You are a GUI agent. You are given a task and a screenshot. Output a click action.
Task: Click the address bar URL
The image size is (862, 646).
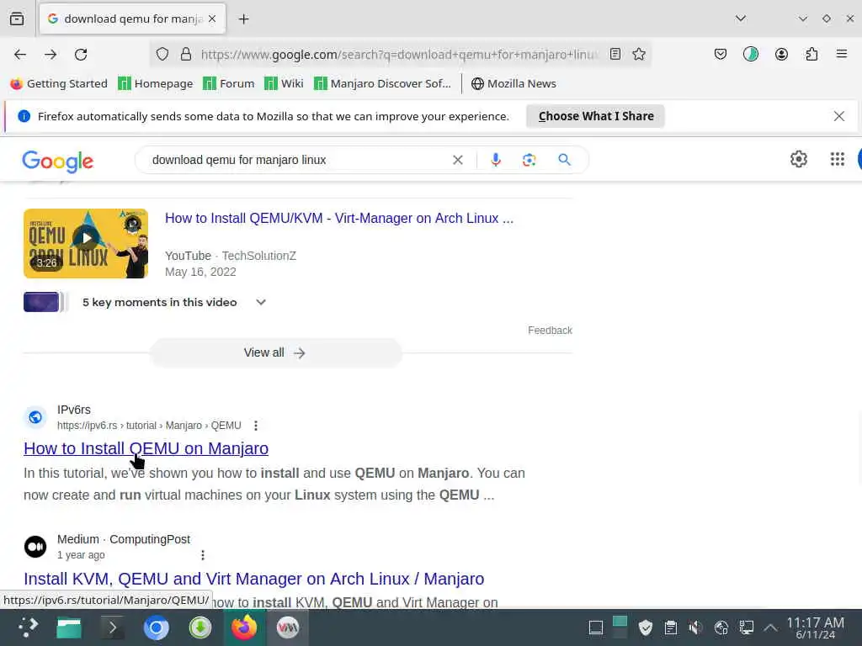click(x=399, y=55)
